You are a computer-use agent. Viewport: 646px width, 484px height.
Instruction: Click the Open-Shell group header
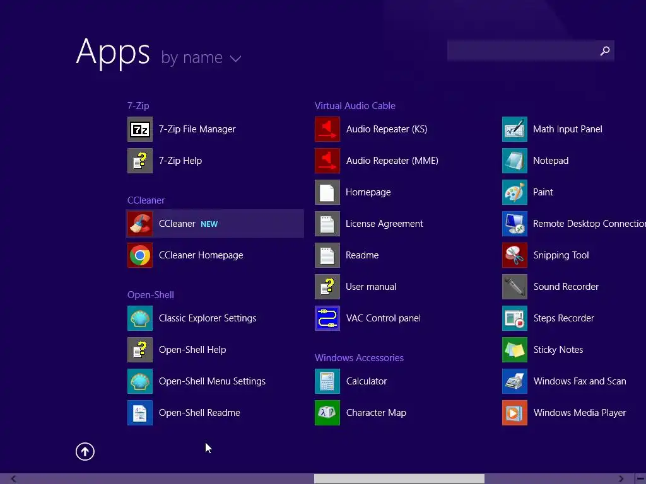(x=150, y=295)
